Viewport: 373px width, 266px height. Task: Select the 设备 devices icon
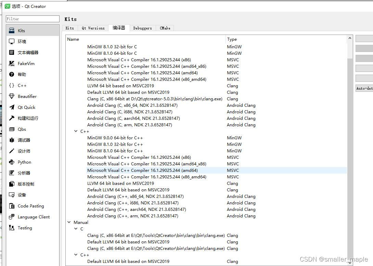pyautogui.click(x=12, y=195)
